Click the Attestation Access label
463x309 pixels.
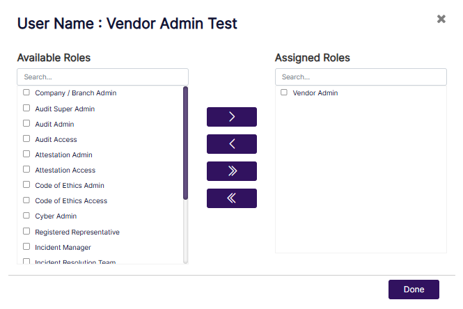tap(65, 171)
